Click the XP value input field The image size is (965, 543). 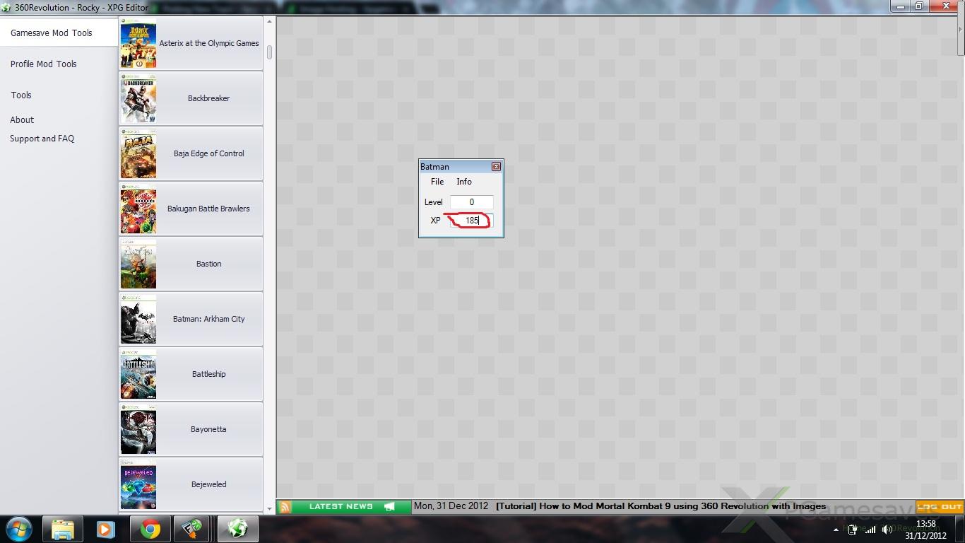point(471,221)
